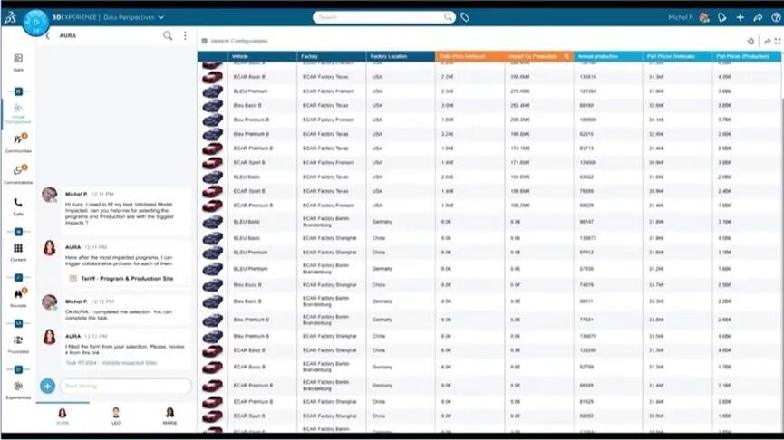Click the 'Germany' cell in BLEU Basic Berlin row
784x440 pixels.
click(382, 222)
